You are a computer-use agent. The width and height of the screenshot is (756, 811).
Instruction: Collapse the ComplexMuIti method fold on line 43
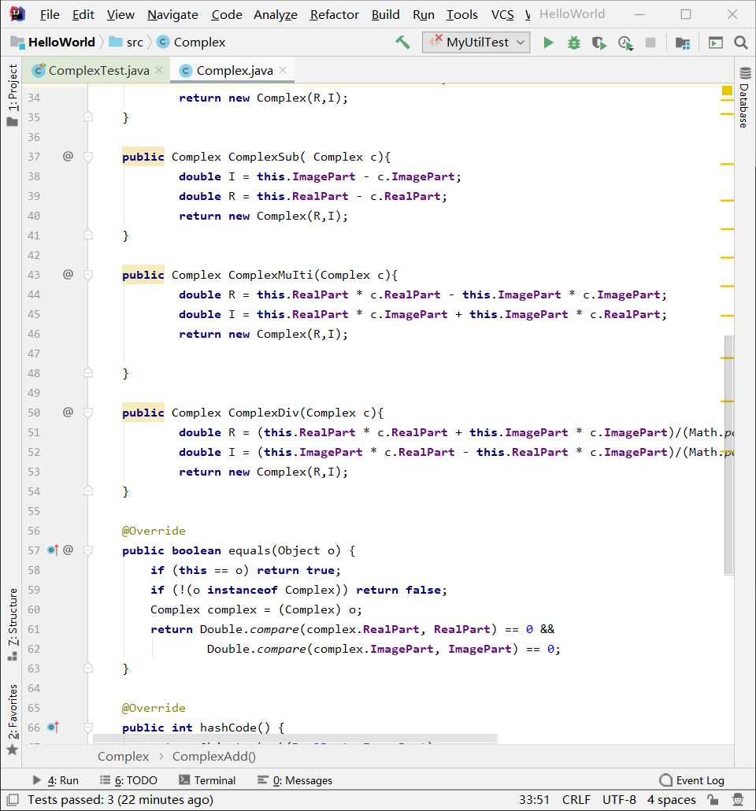[88, 275]
